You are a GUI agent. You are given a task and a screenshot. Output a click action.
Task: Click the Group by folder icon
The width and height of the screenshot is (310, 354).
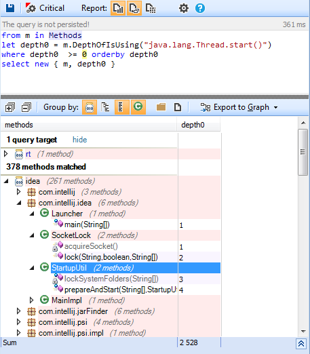161,107
